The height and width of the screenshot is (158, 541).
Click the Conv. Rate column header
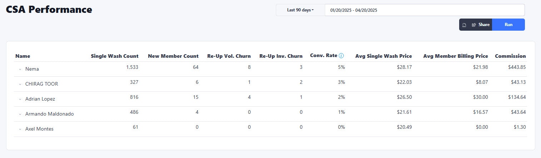click(323, 56)
